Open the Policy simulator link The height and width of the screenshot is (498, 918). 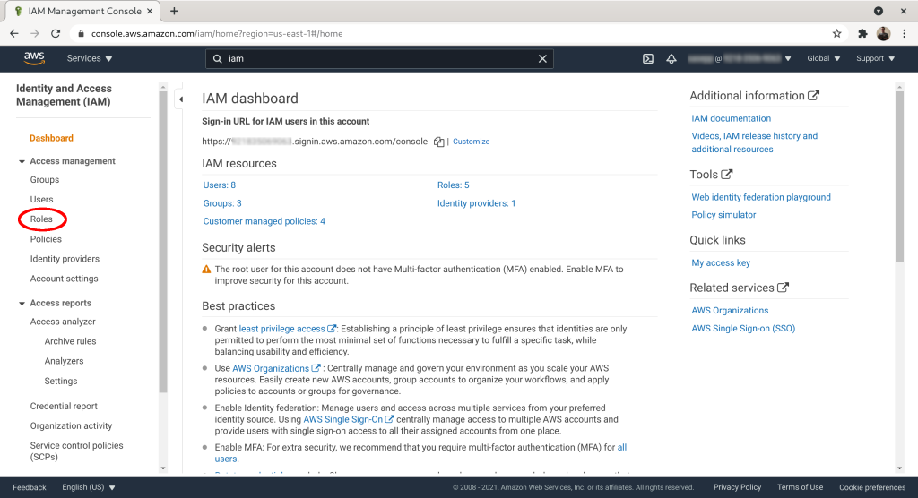tap(723, 215)
